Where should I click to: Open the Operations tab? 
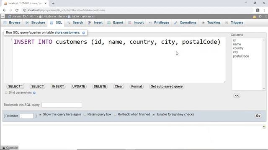pos(185,22)
